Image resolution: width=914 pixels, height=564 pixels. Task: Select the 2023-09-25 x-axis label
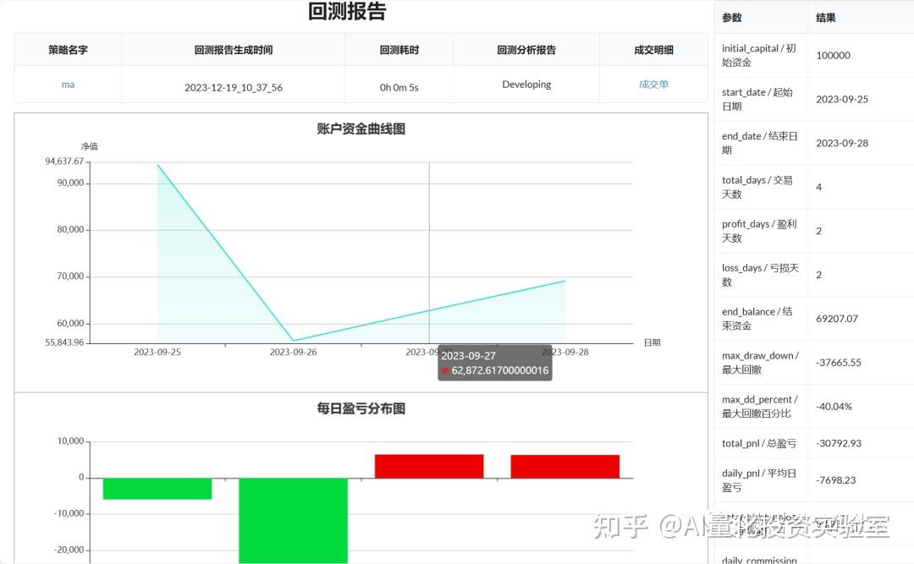157,351
